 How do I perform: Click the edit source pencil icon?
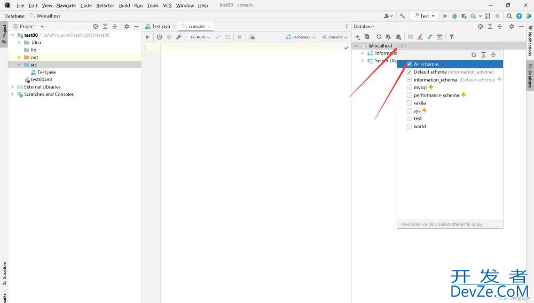[420, 37]
